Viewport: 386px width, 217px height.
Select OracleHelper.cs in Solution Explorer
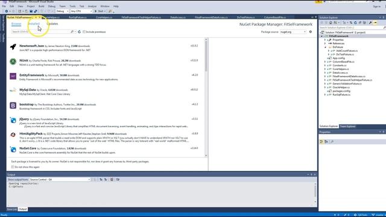341,87
